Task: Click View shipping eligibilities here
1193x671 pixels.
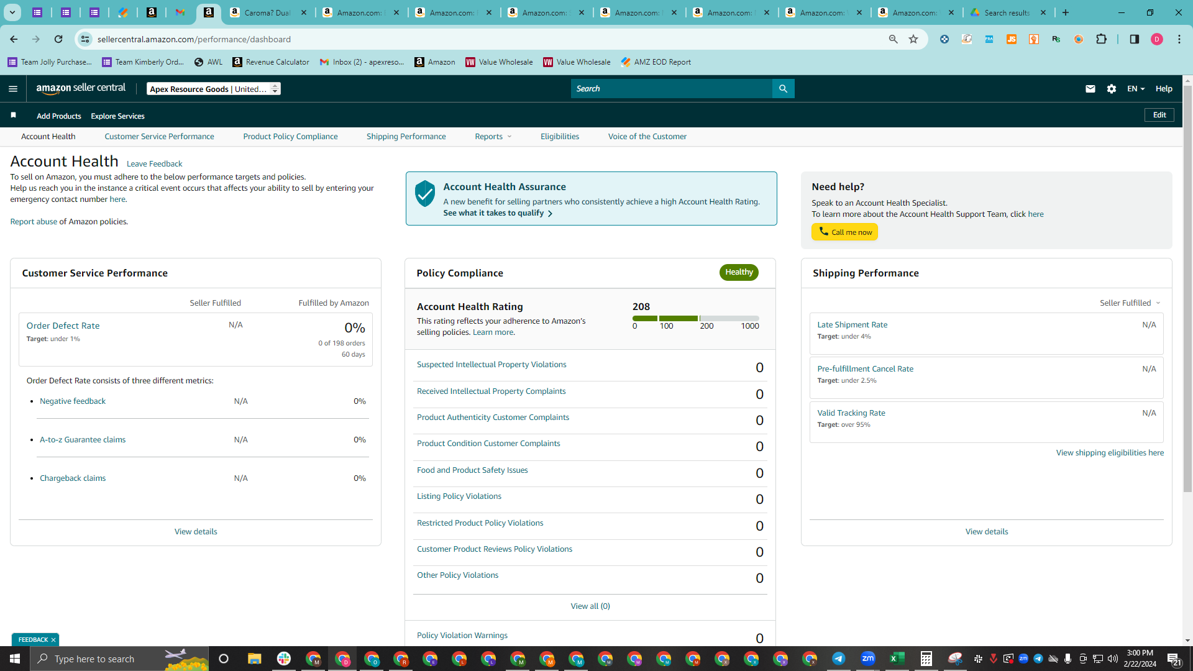Action: click(1110, 453)
